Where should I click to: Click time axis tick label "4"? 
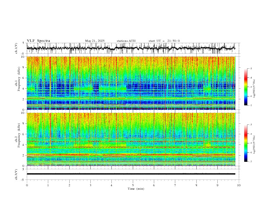point(111,185)
